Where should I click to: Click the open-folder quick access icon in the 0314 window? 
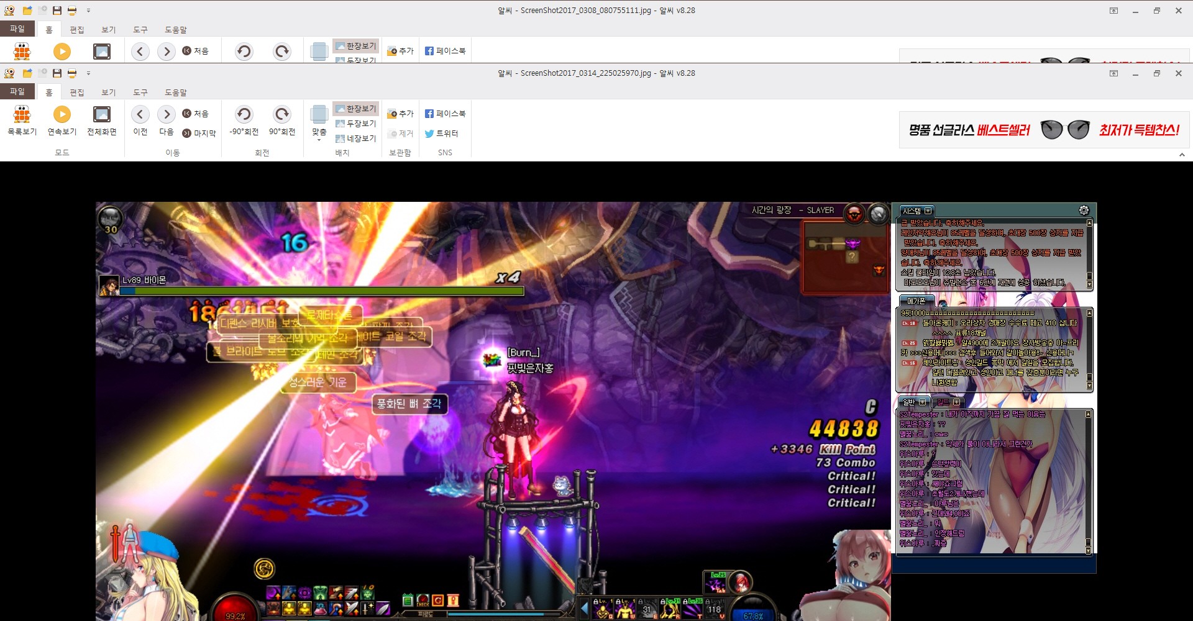click(x=27, y=73)
